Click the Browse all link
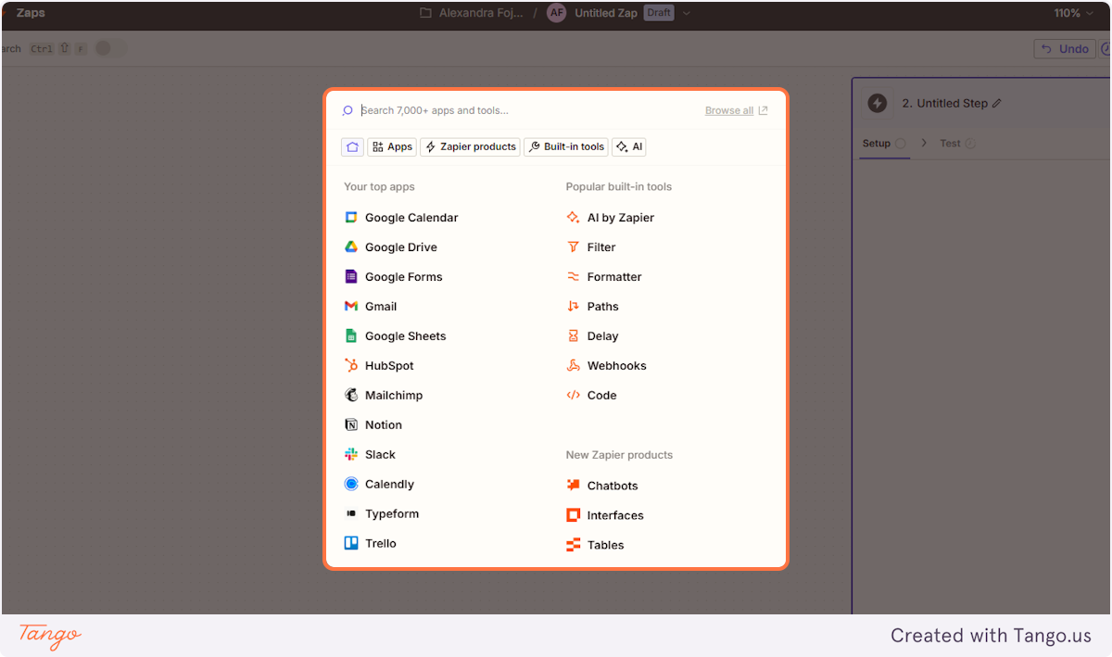Image resolution: width=1112 pixels, height=657 pixels. (736, 110)
